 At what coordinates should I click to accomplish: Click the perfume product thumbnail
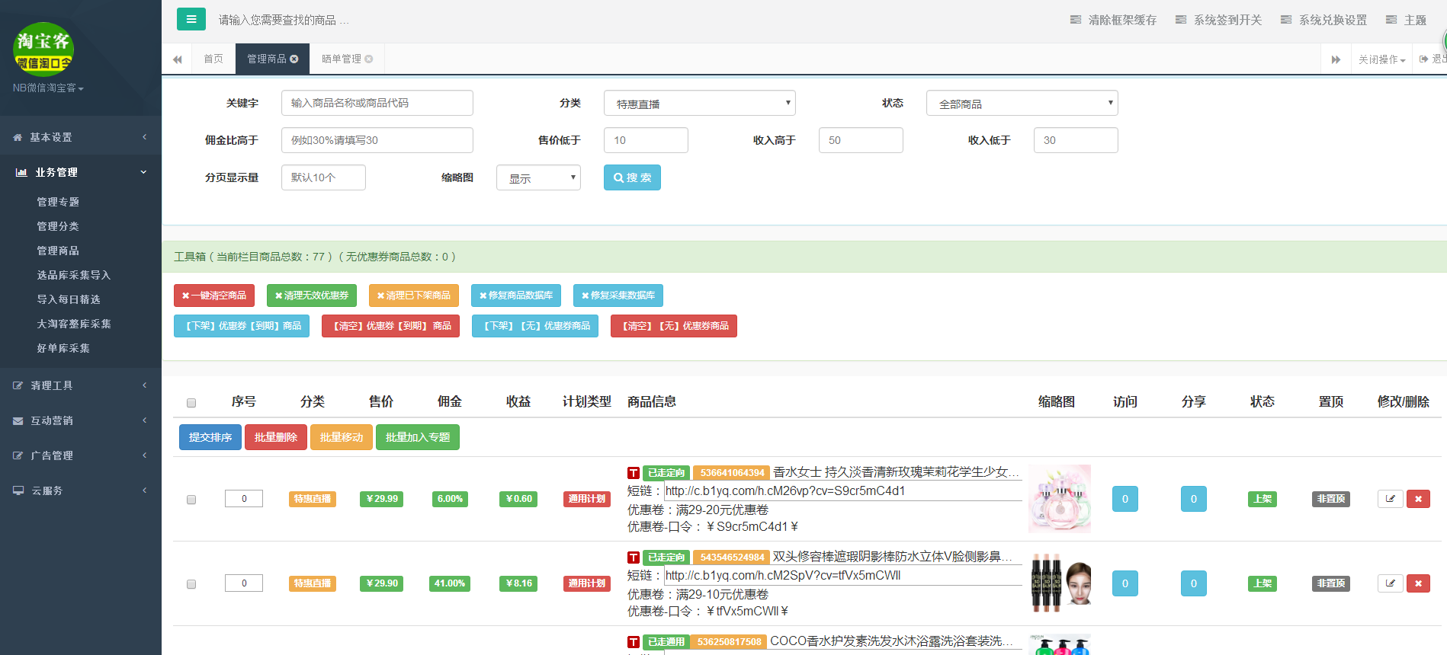[x=1060, y=499]
